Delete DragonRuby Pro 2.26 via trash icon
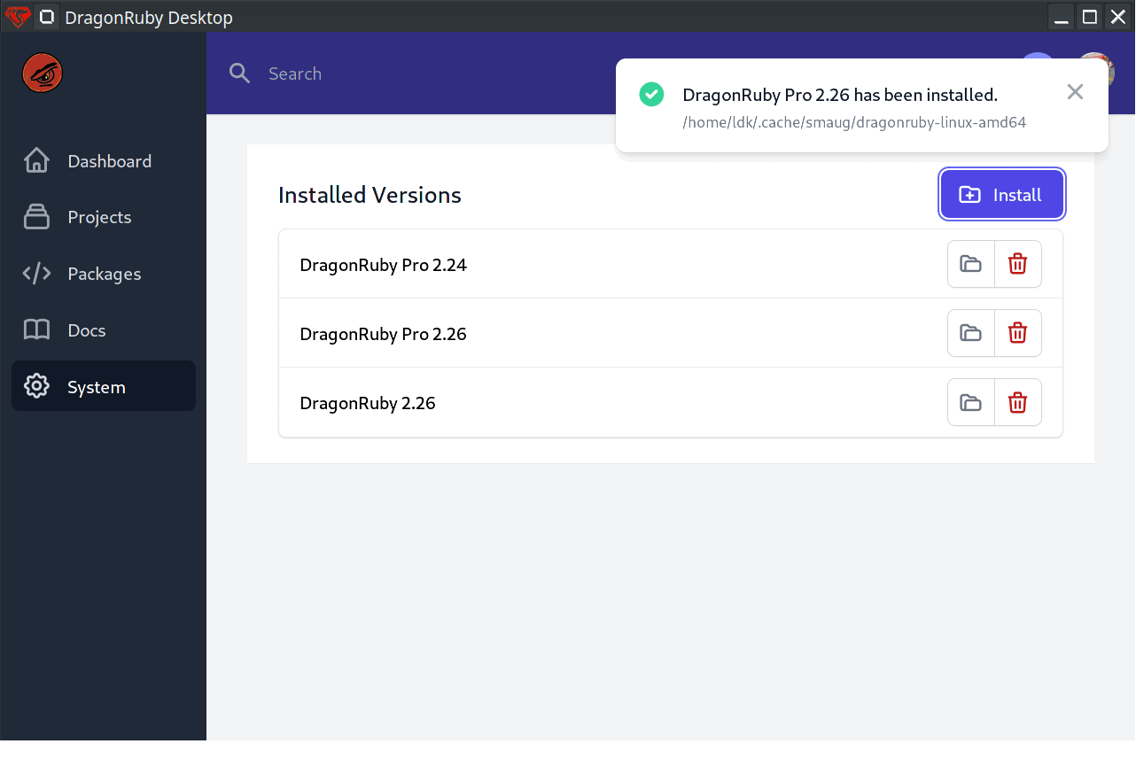 point(1017,332)
